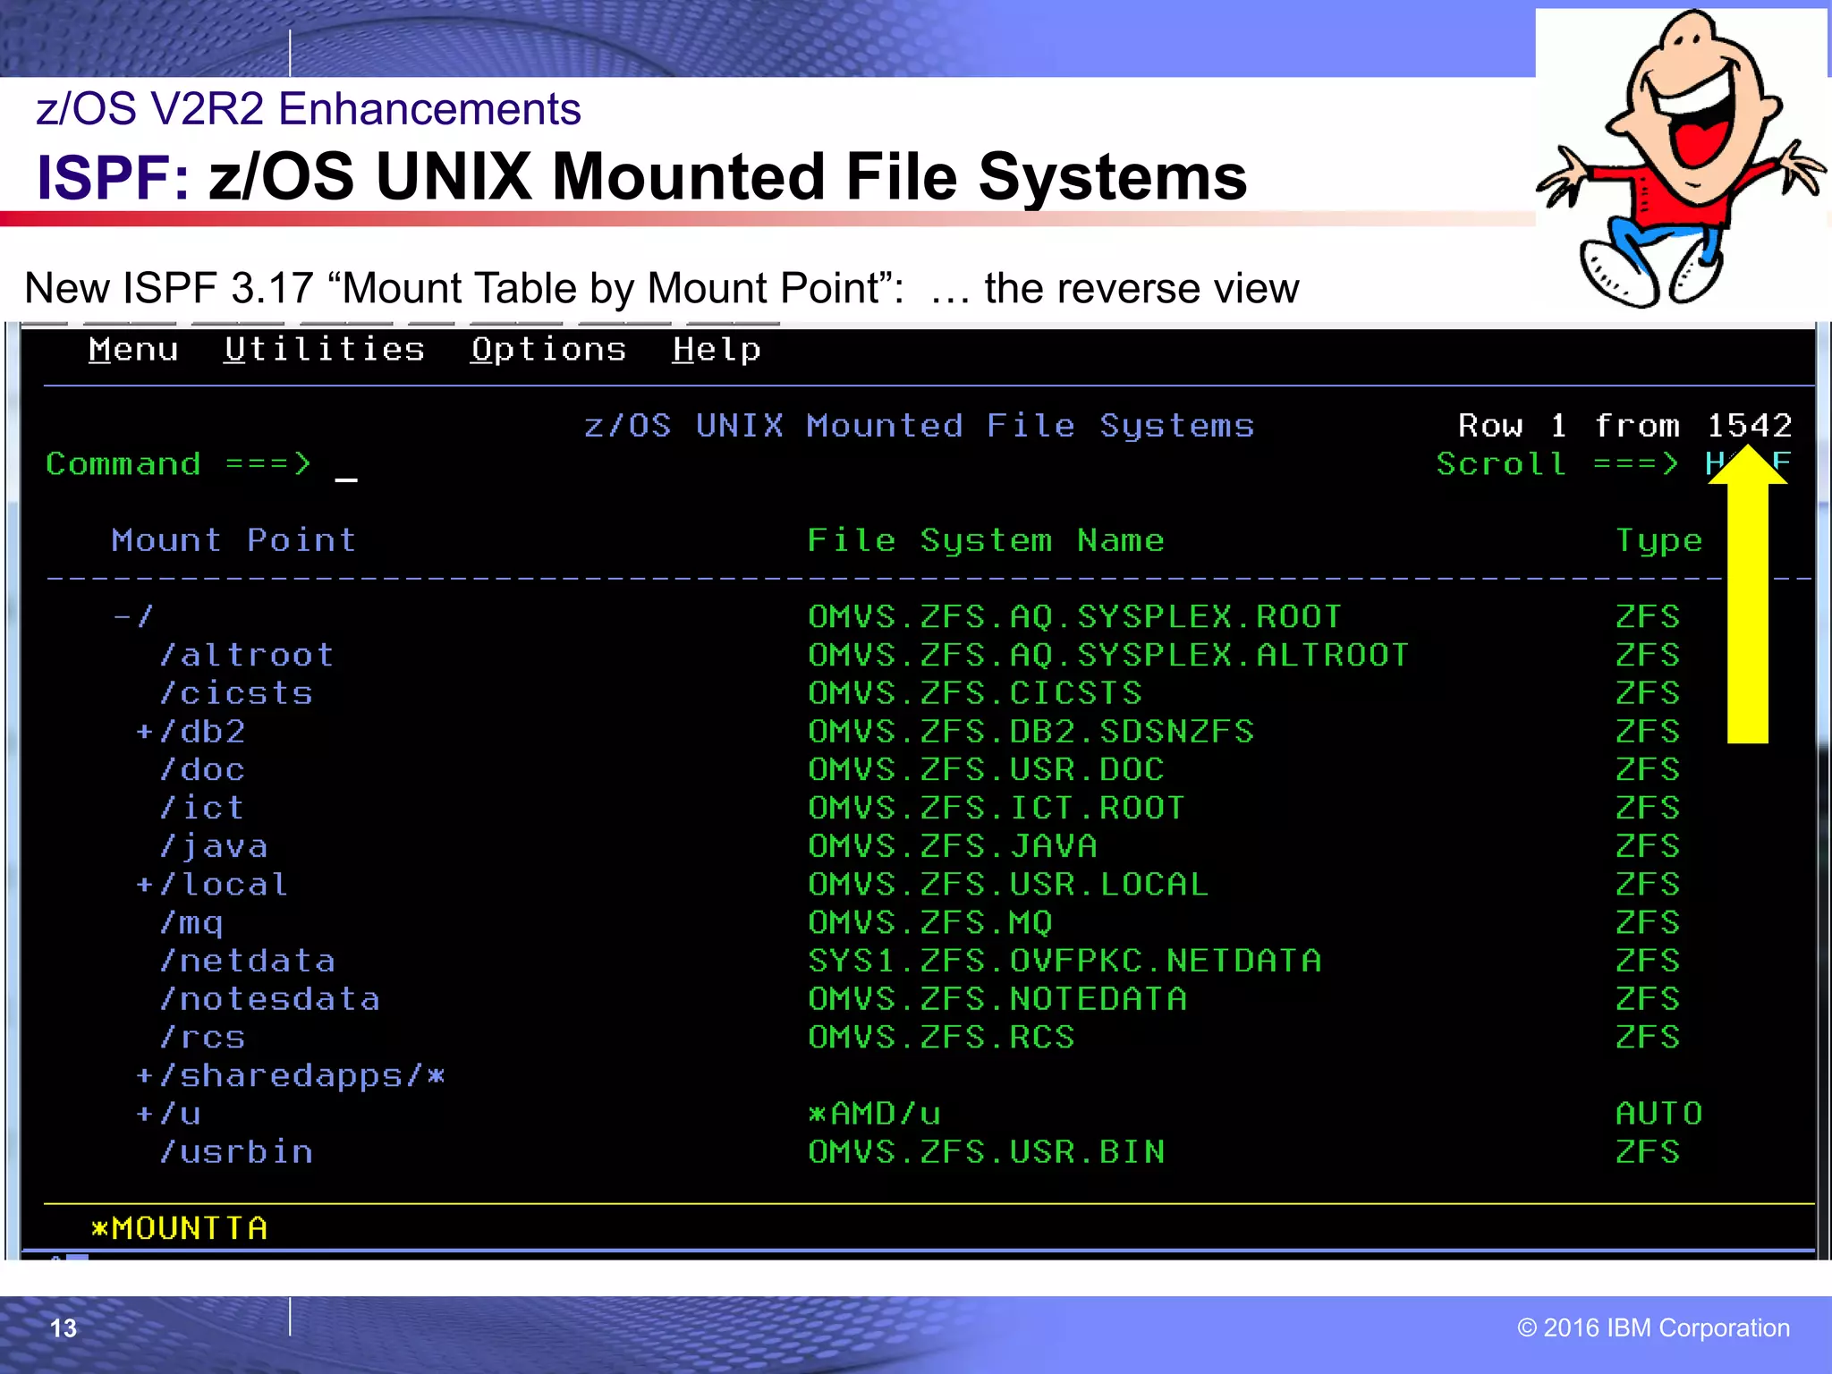
Task: Click SYS1.ZFS.OVFPKC.NETDATA file system name
Action: click(x=1064, y=961)
